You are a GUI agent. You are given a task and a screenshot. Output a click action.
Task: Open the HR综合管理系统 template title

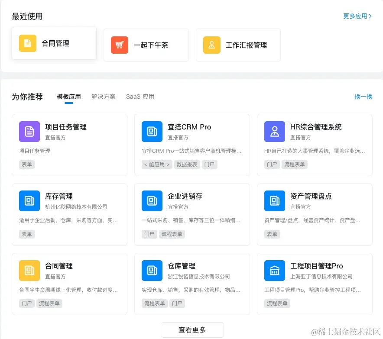pyautogui.click(x=316, y=127)
